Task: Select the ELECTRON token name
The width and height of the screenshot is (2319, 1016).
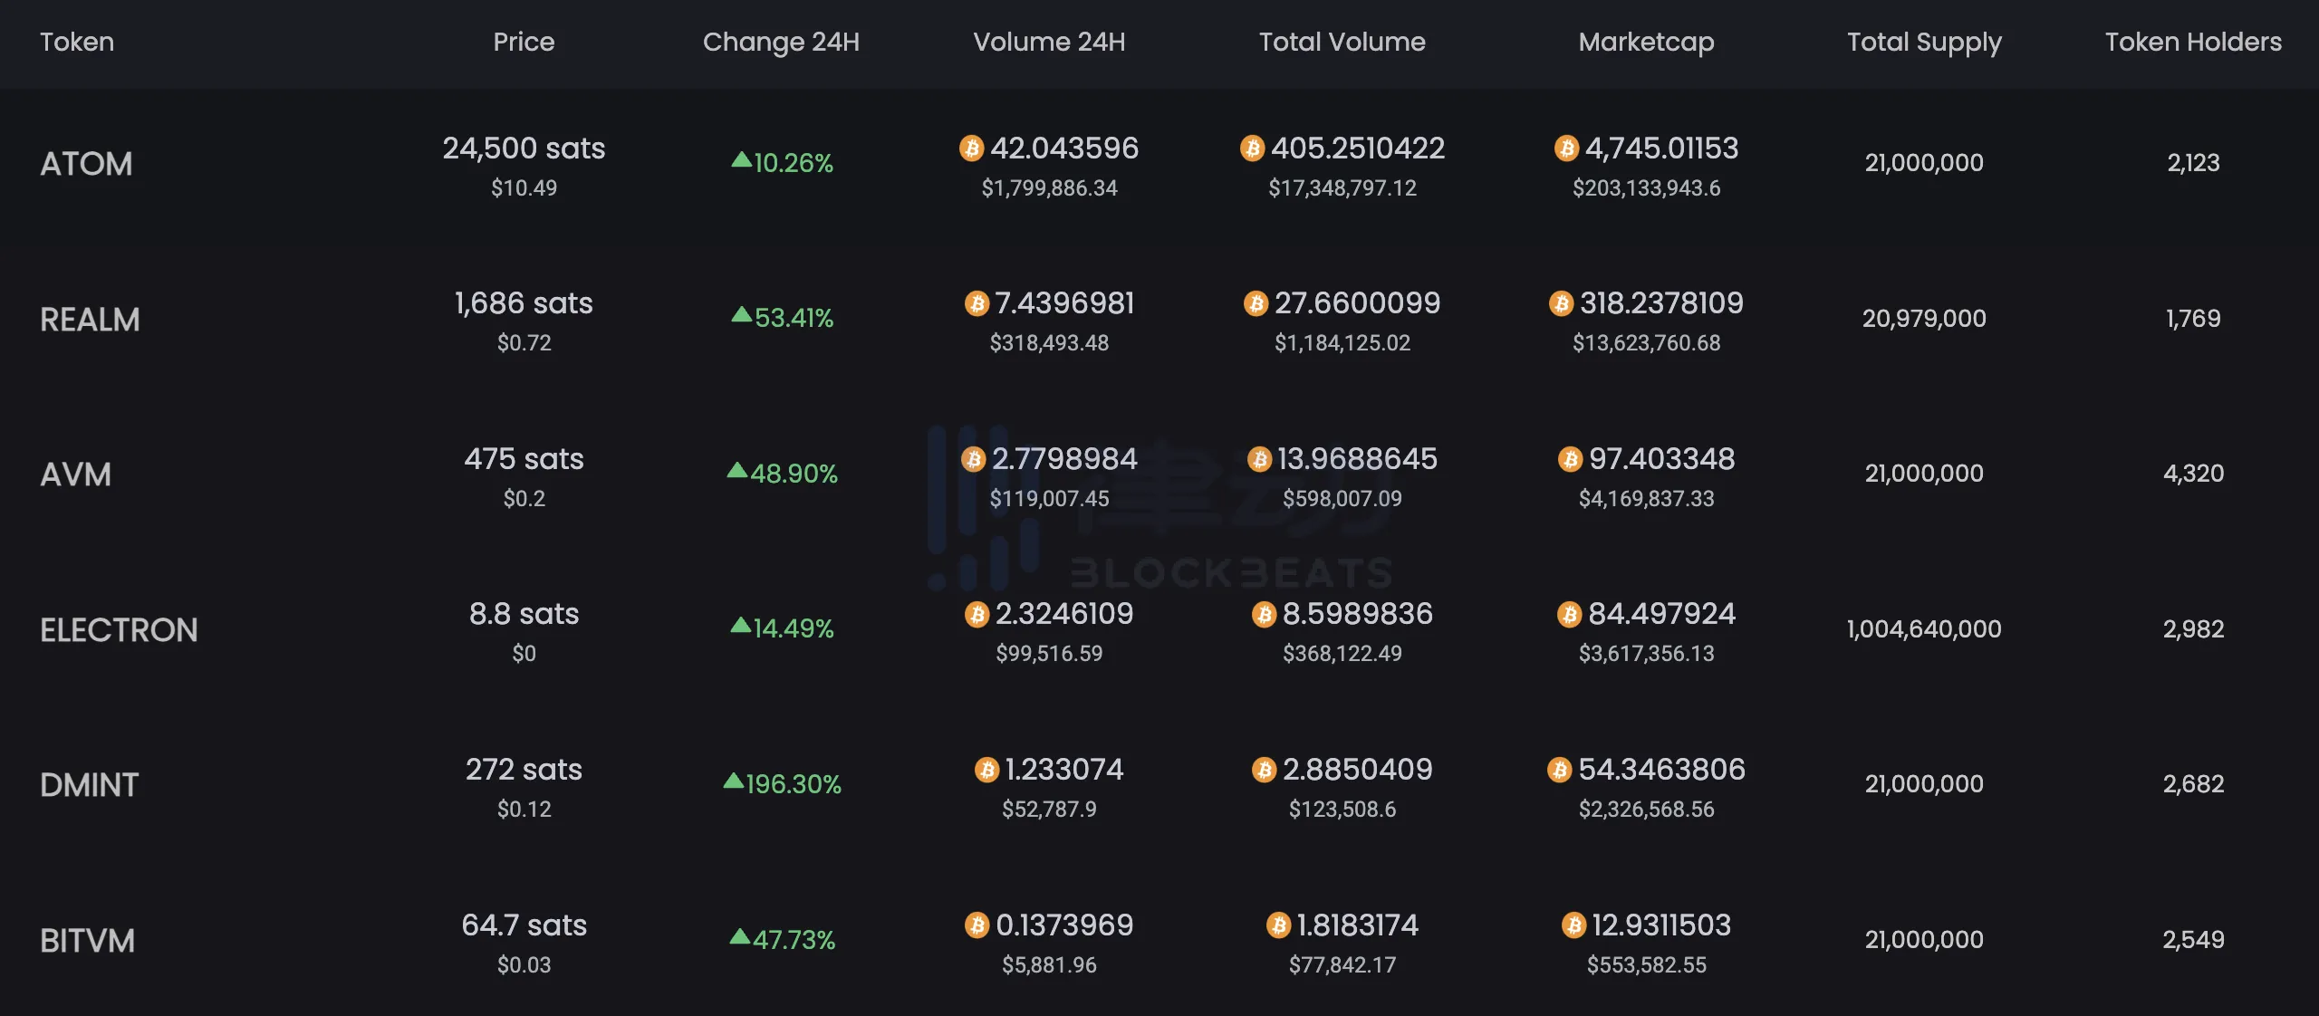Action: pos(119,630)
